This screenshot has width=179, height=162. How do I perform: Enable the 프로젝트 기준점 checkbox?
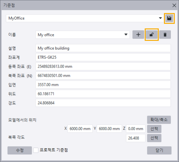pyautogui.click(x=36, y=150)
